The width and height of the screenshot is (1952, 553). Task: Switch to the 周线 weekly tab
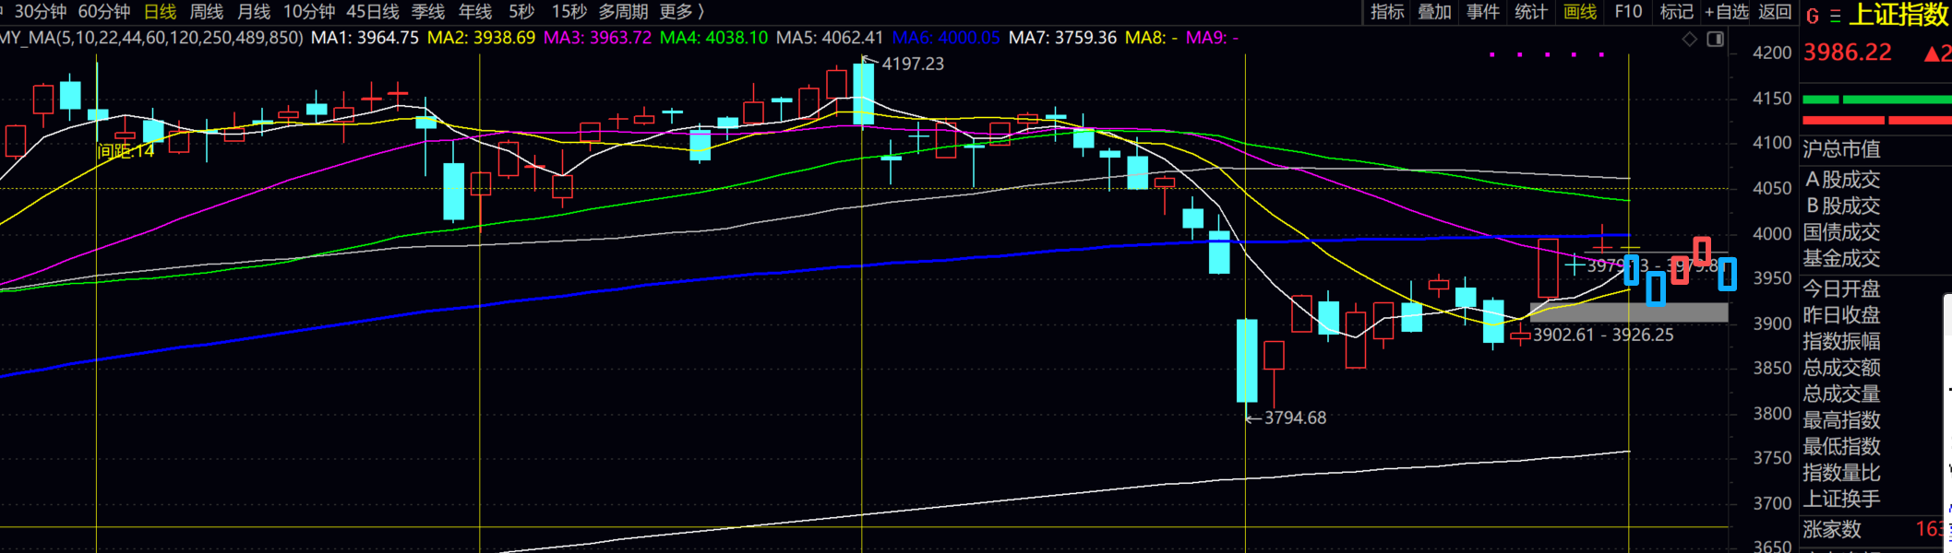tap(206, 12)
